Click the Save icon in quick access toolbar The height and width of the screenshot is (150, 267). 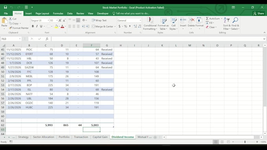click(5, 7)
